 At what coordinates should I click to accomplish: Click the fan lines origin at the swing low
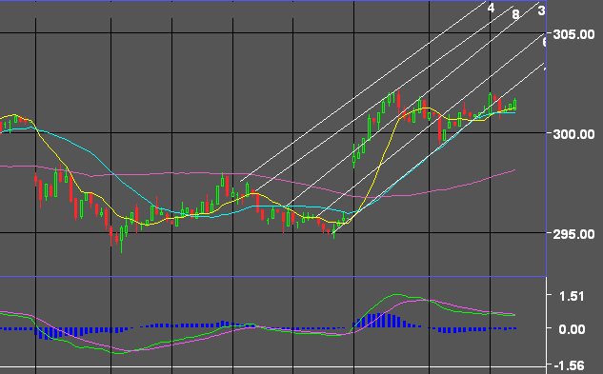click(333, 232)
